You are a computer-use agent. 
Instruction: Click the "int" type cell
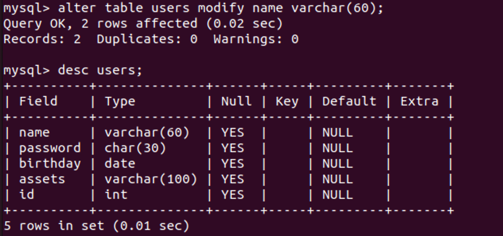(116, 195)
